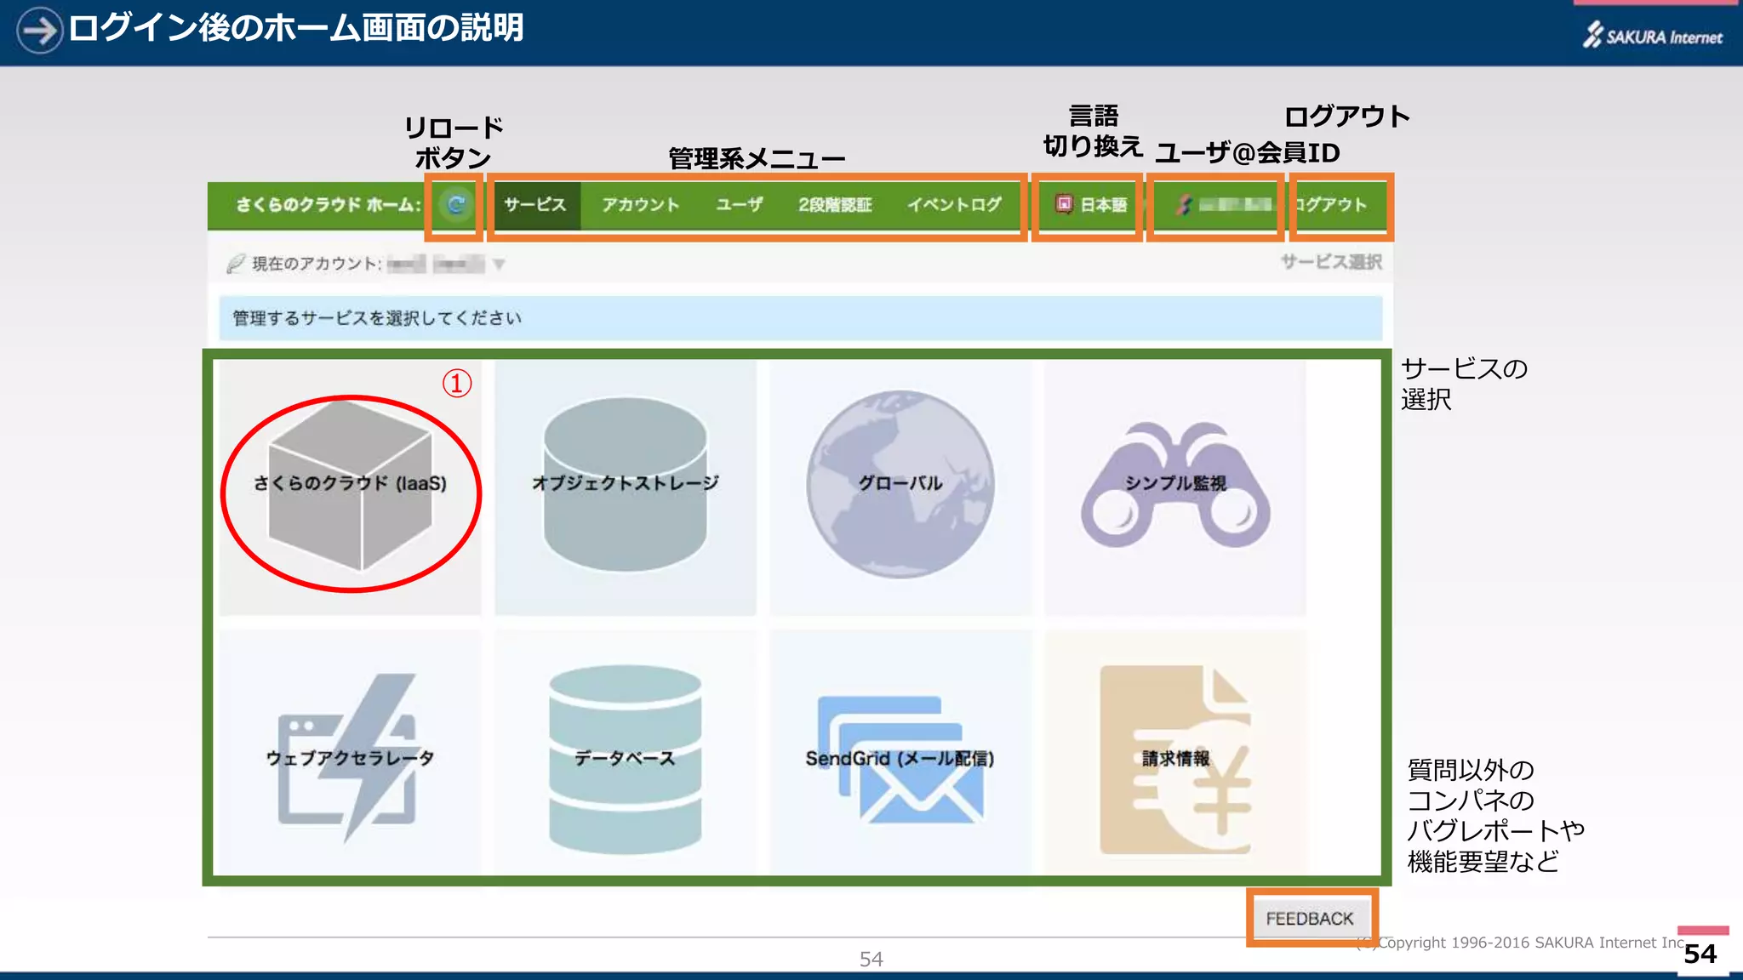Click 管理するサービスを選択してください message
Image resolution: width=1743 pixels, height=980 pixels.
tap(377, 318)
